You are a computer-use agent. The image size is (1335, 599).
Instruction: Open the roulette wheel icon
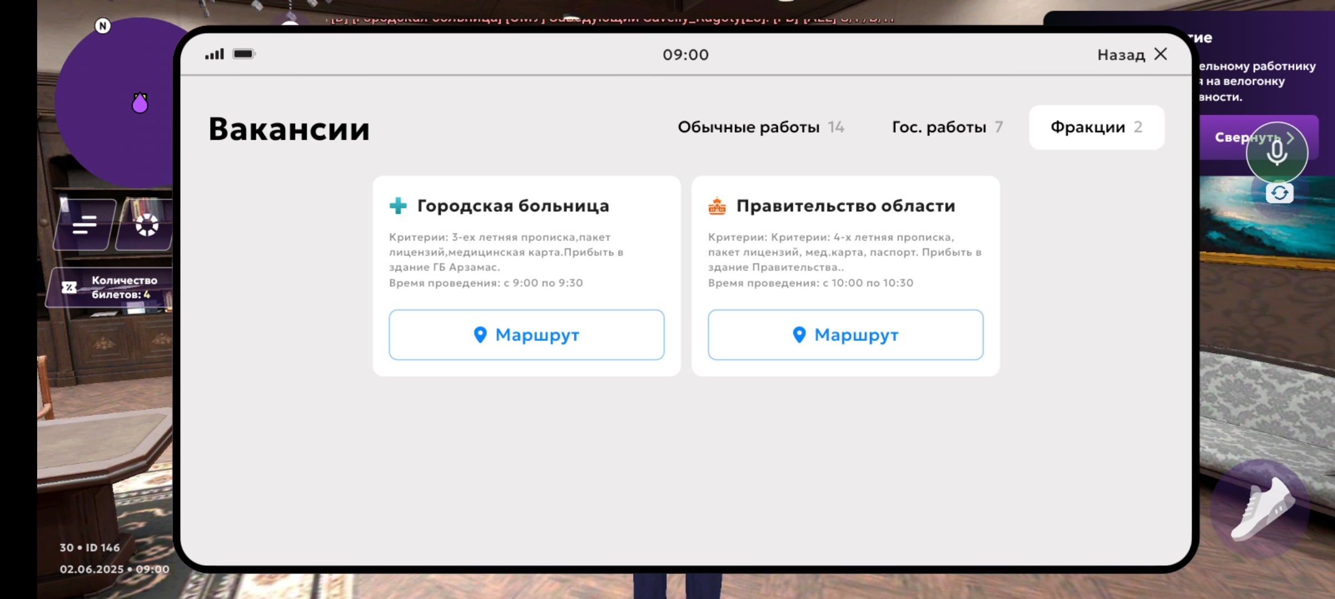coord(146,225)
